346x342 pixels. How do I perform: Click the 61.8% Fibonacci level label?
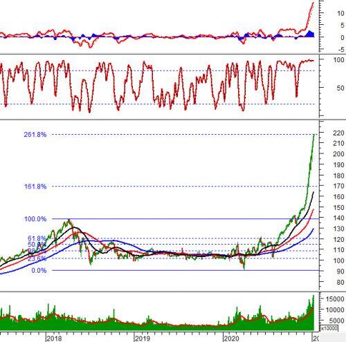coord(37,238)
